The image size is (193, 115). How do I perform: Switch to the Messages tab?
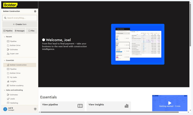20,31
